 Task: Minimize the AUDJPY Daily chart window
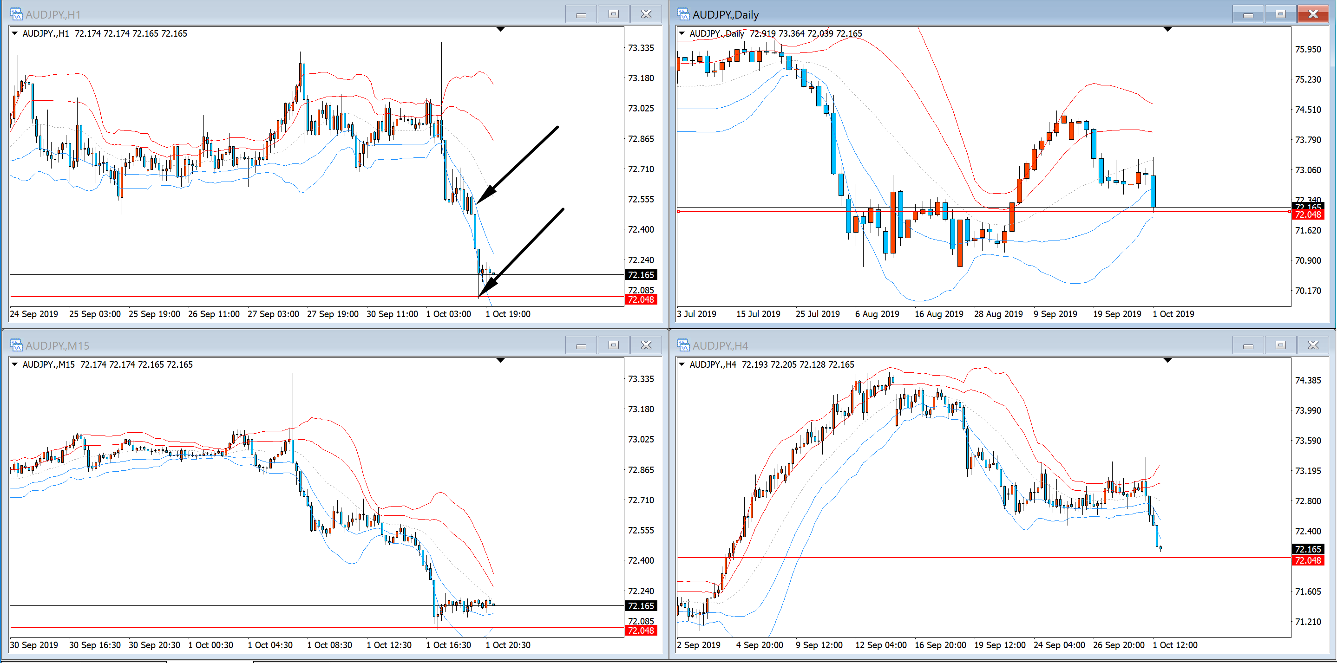pyautogui.click(x=1248, y=14)
